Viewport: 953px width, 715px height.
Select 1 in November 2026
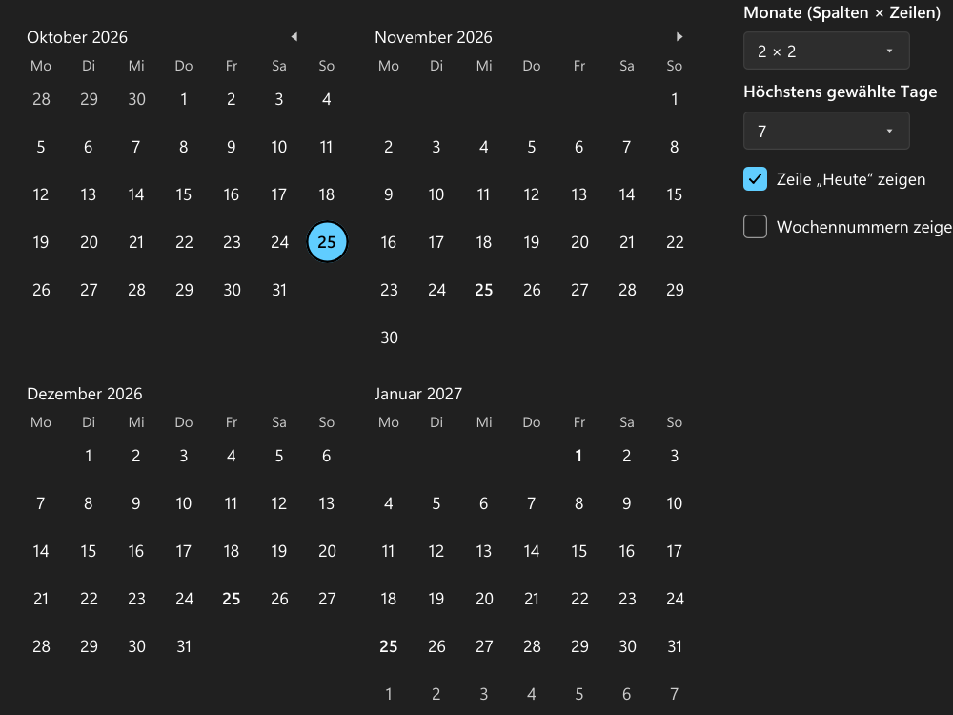point(675,99)
